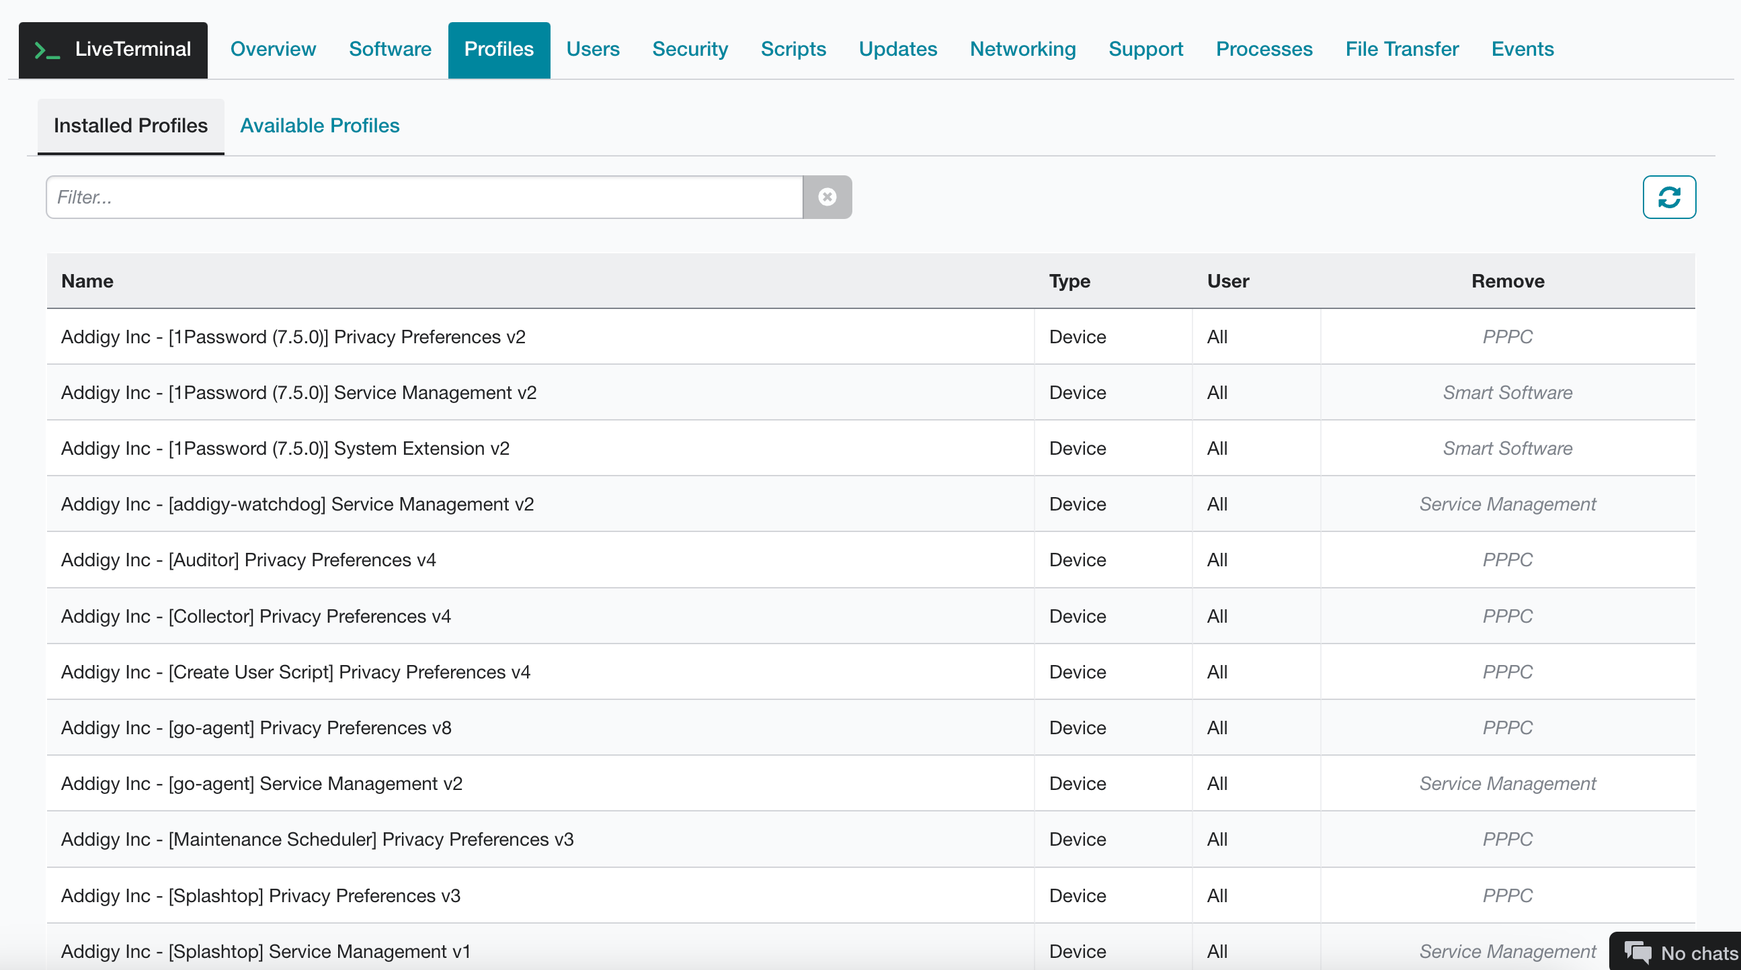Sort by the Name column header

click(x=87, y=281)
